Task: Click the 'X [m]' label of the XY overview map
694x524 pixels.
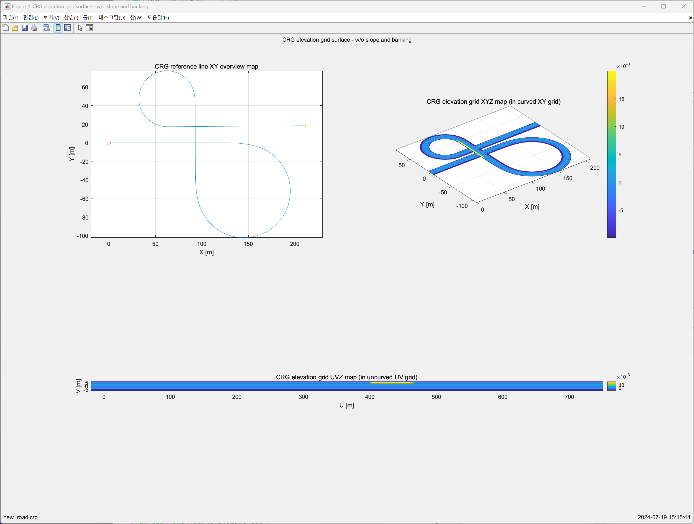Action: [206, 252]
